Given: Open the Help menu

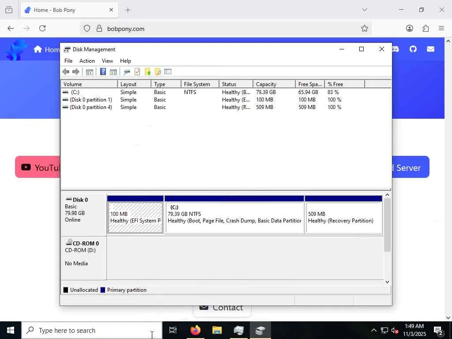Looking at the screenshot, I should click(x=125, y=61).
